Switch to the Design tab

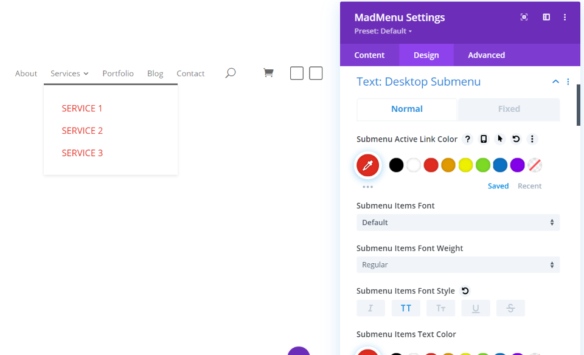(426, 55)
